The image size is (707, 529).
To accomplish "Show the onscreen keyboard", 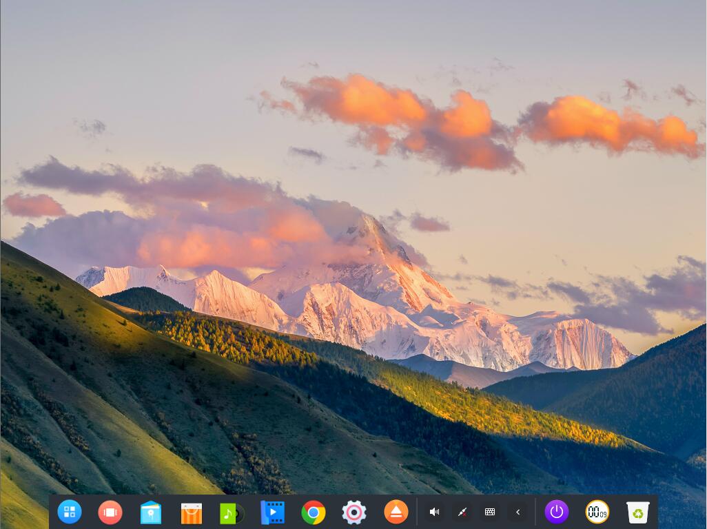I will [489, 512].
